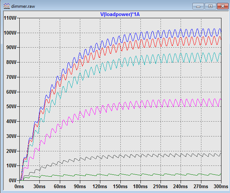
Task: Click the 90W vertical axis label
Action: coord(12,47)
